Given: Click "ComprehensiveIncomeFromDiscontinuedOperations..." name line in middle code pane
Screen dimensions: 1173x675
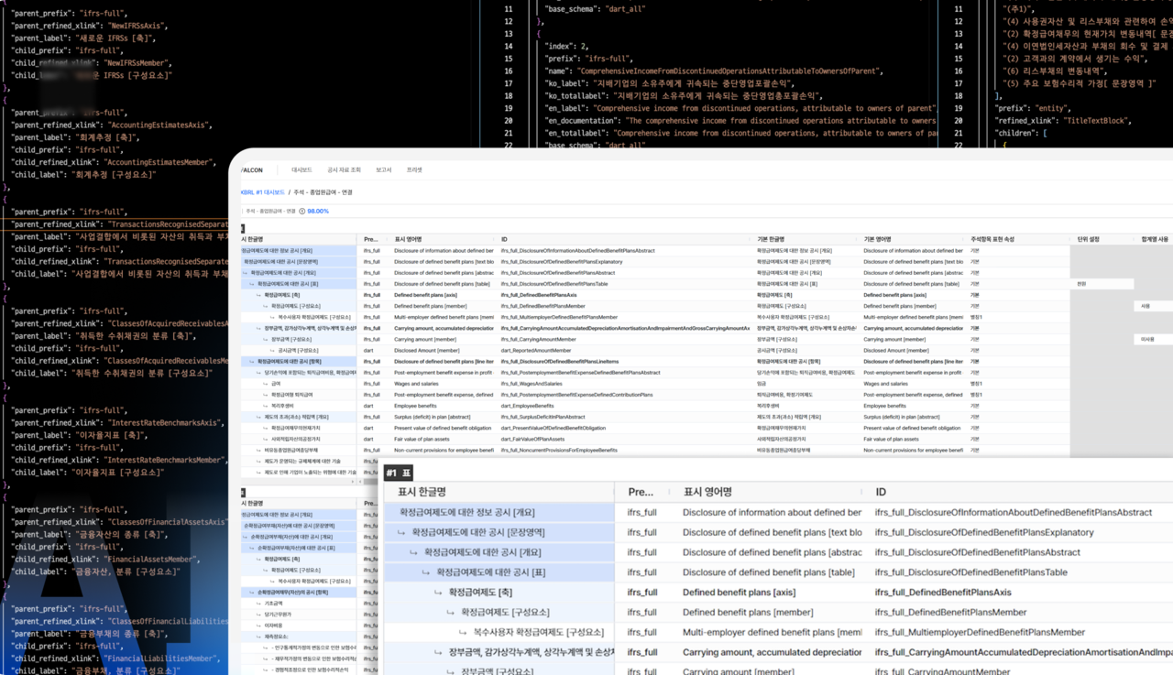Looking at the screenshot, I should (715, 71).
